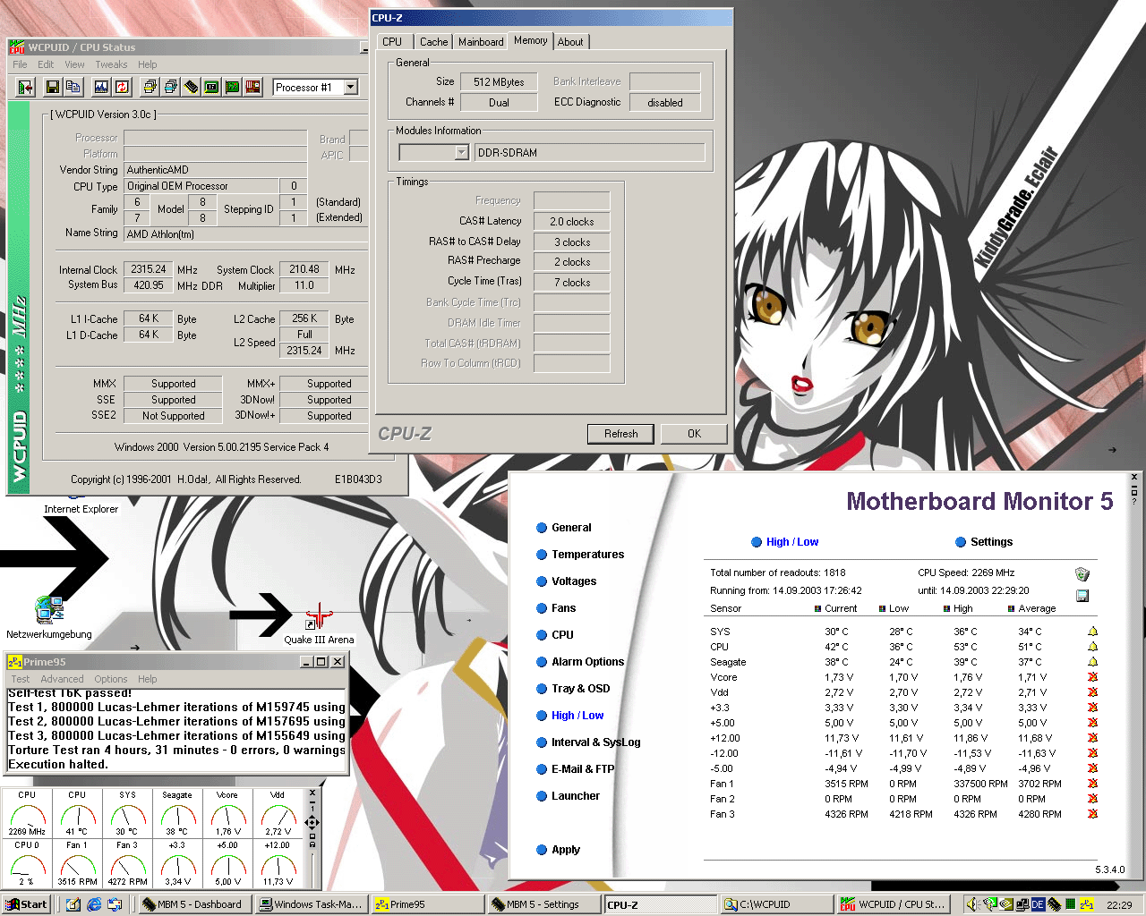1146x916 pixels.
Task: Open Alarm Options in Motherboard Monitor
Action: [x=580, y=662]
